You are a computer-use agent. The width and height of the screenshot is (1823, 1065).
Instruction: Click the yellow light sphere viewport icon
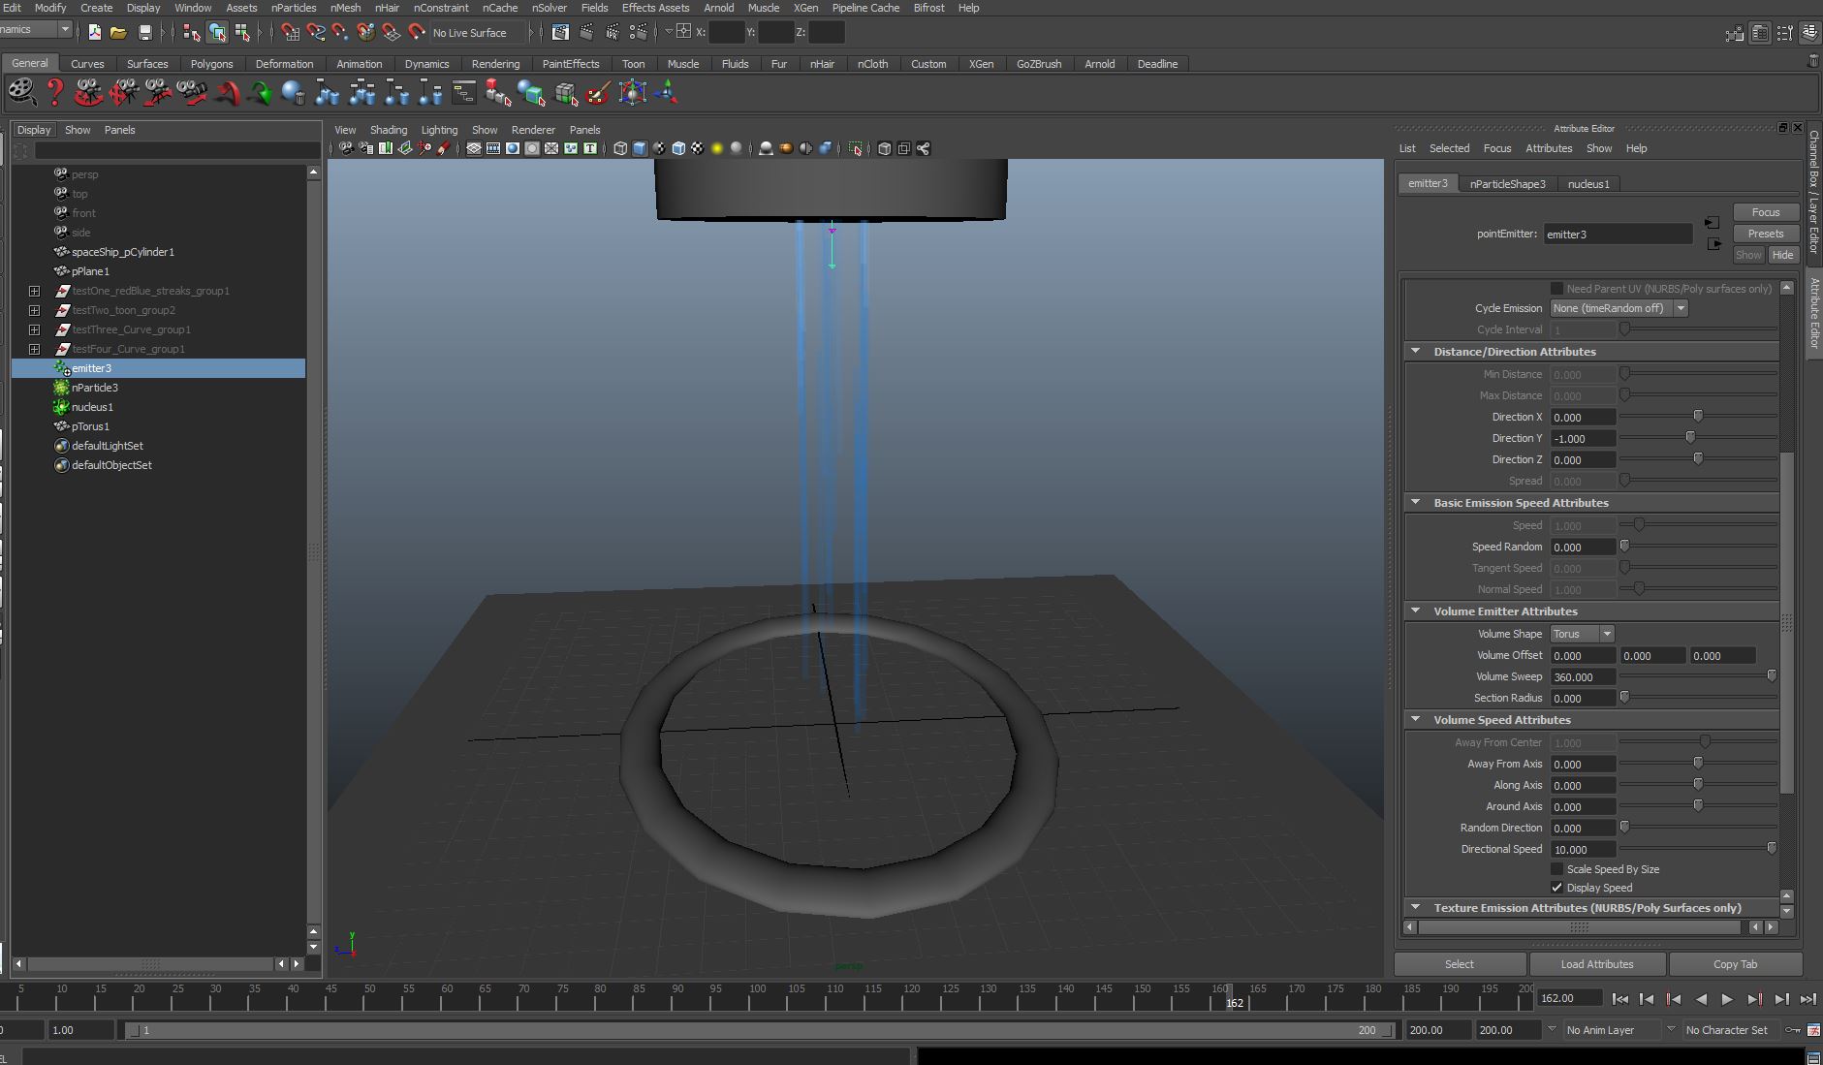coord(717,148)
